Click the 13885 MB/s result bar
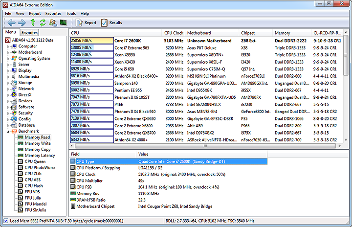This screenshot has width=352, height=227. (x=92, y=47)
